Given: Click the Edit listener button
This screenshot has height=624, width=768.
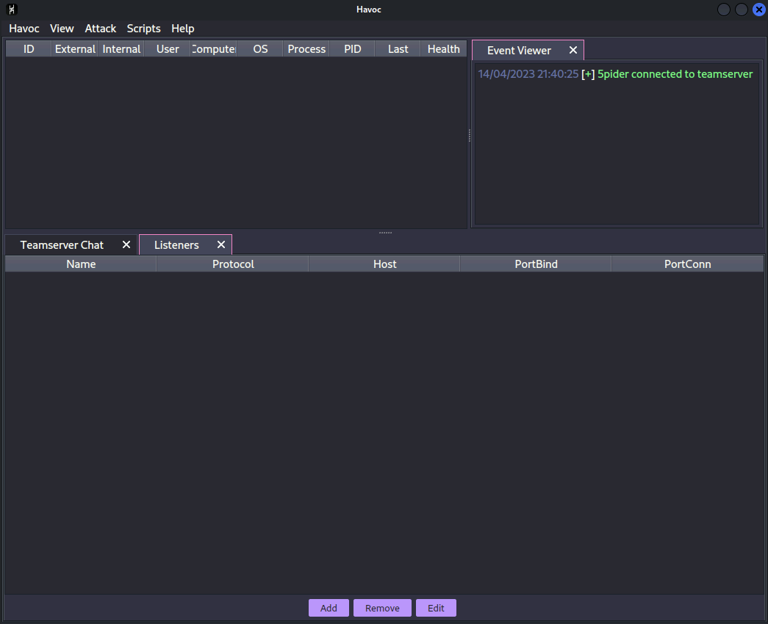Looking at the screenshot, I should 436,608.
